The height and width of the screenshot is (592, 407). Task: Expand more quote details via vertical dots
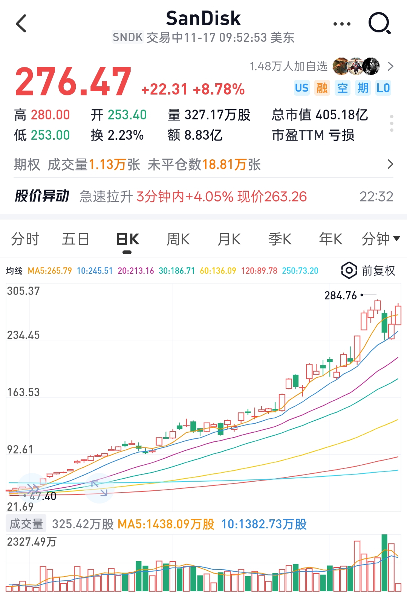pyautogui.click(x=392, y=123)
